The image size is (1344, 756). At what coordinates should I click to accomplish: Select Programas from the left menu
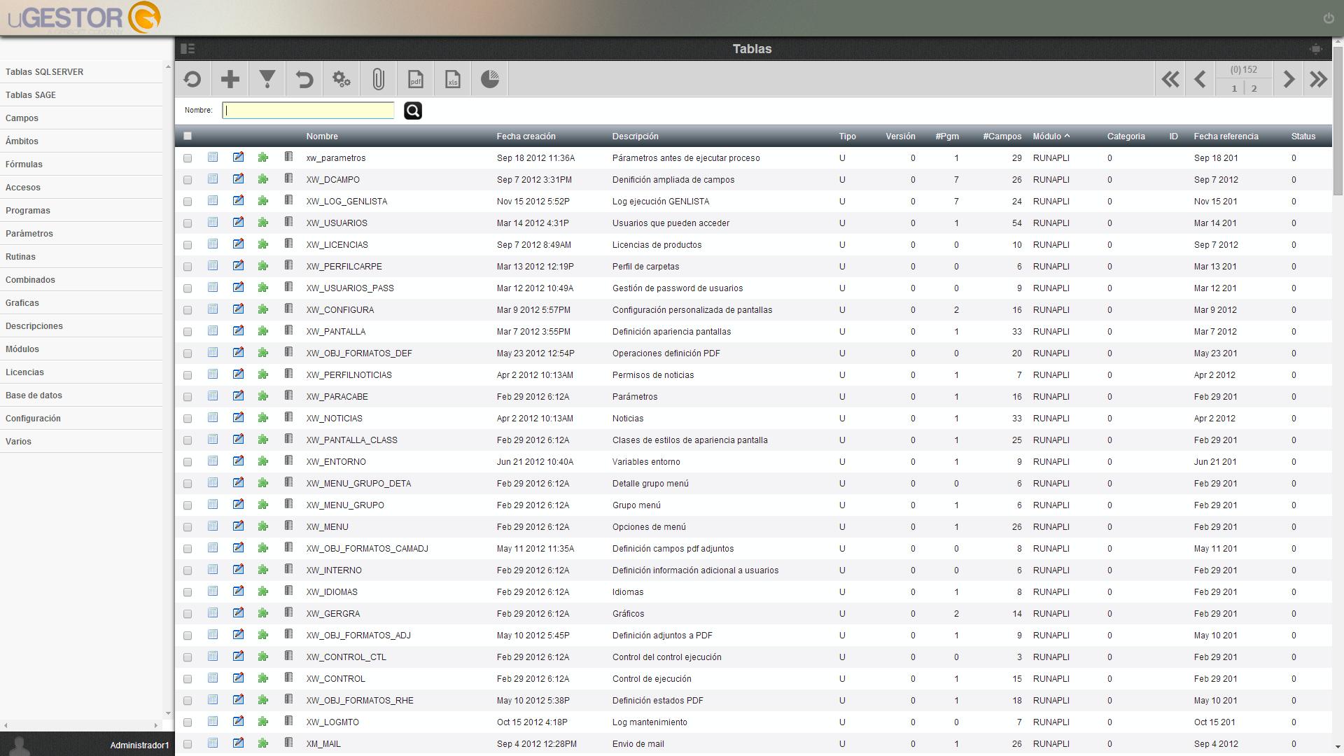pos(28,211)
